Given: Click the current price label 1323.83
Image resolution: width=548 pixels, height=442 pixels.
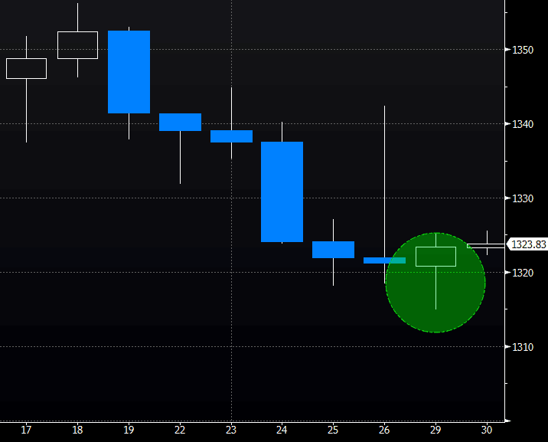Looking at the screenshot, I should coord(528,245).
